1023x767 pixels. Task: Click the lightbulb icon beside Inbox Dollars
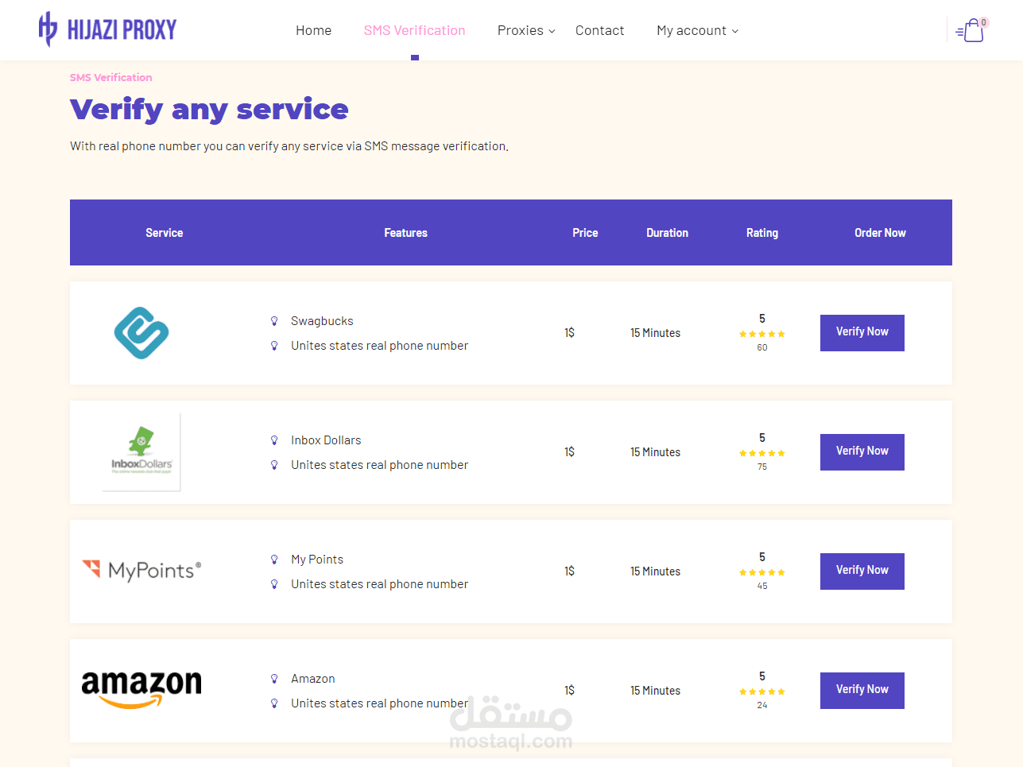274,440
